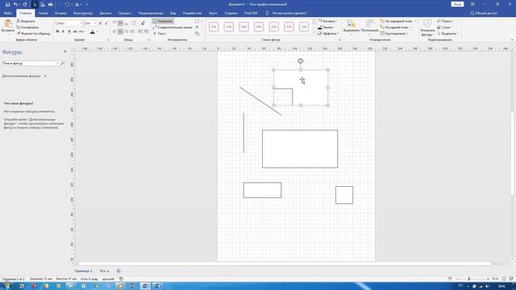This screenshot has height=290, width=516.
Task: Open the rectangle drawing tool dropdown
Action: point(202,21)
